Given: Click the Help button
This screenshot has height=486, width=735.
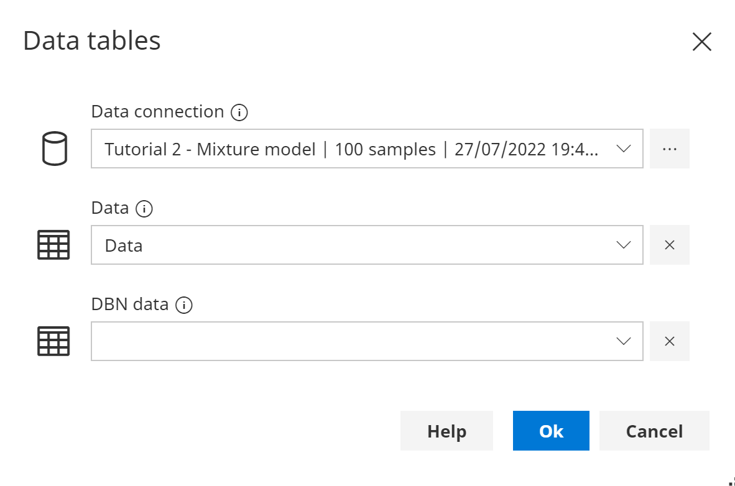Looking at the screenshot, I should click(x=446, y=431).
